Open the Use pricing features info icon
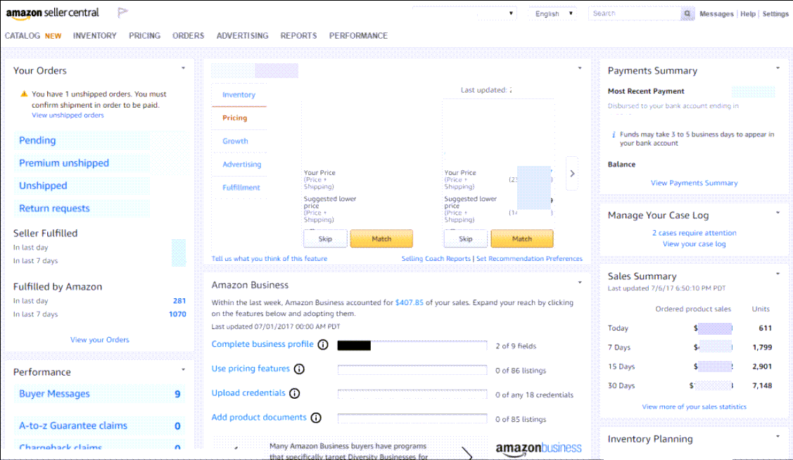This screenshot has height=460, width=793. [x=300, y=369]
